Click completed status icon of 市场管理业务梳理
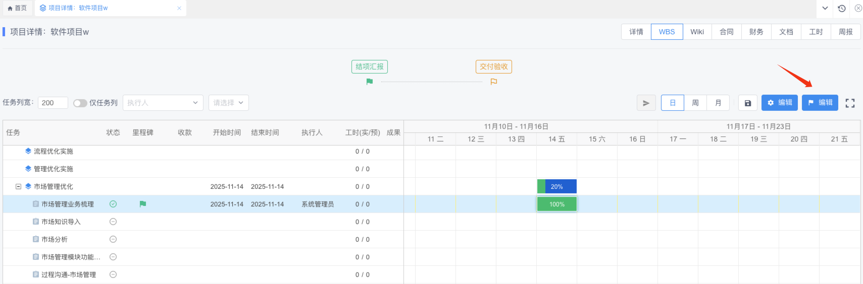This screenshot has height=284, width=863. (113, 204)
